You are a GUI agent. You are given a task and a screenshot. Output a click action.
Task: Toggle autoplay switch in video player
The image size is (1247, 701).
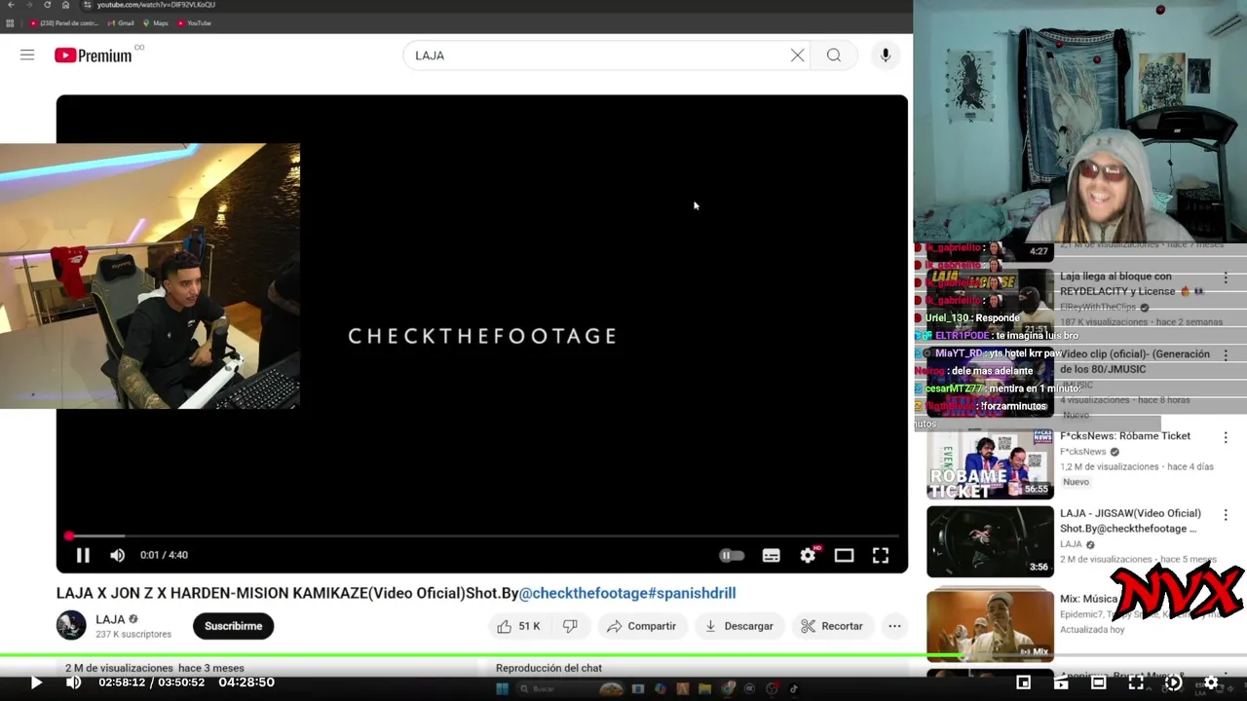732,555
